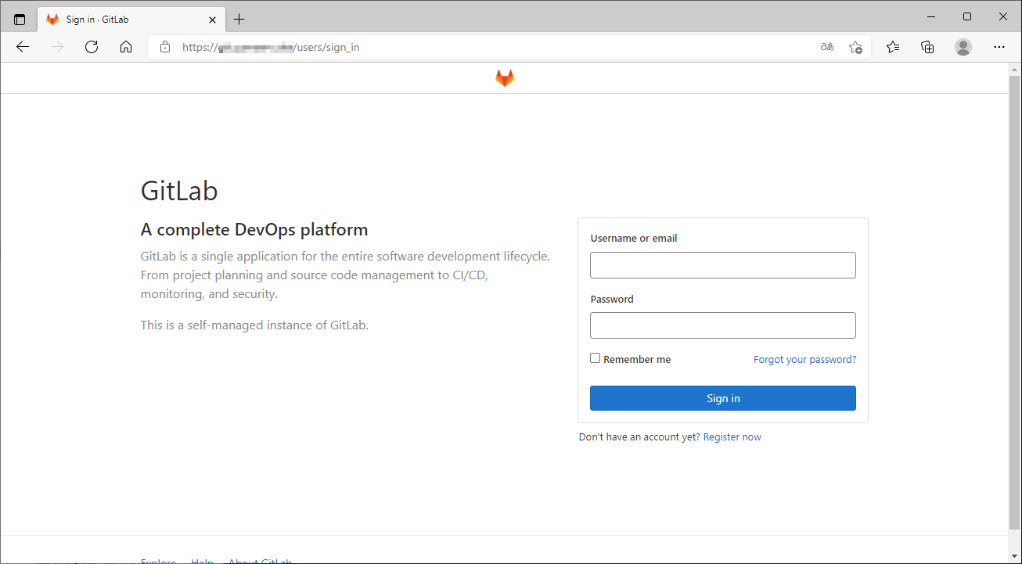Refresh the page with reload icon

(x=92, y=47)
